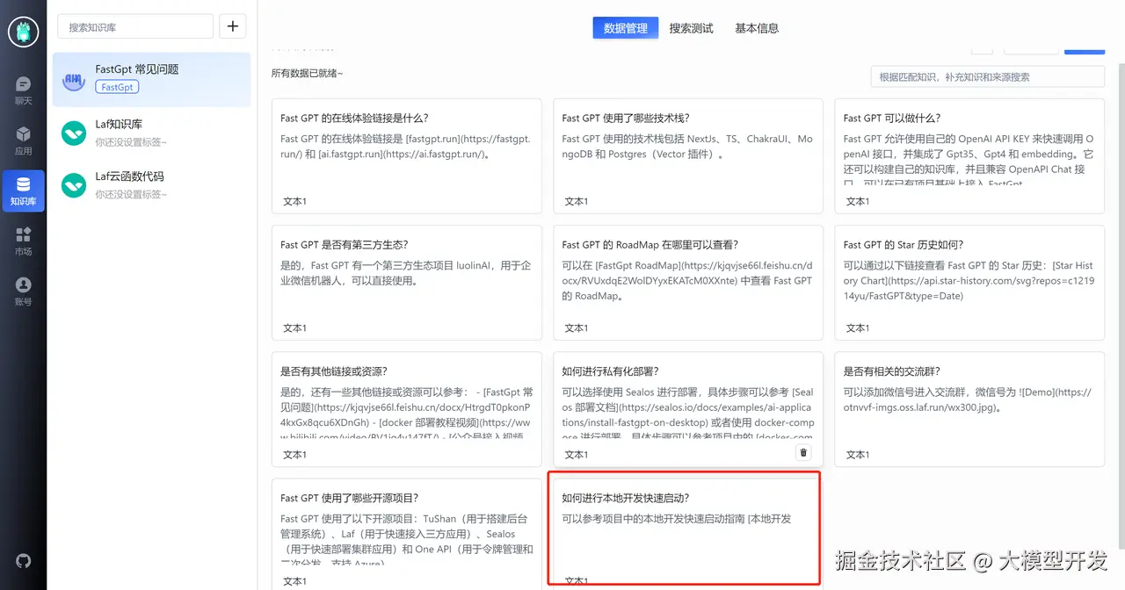Click the Laf云函数代码 green icon

coord(74,184)
